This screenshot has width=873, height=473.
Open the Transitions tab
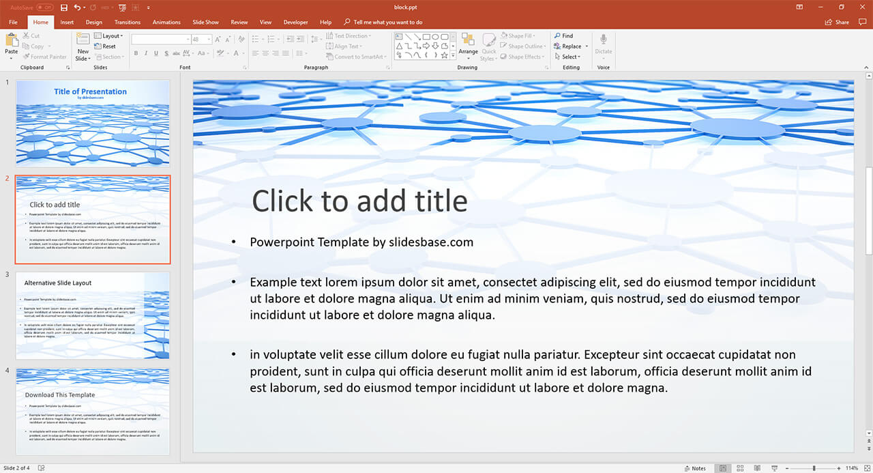point(128,22)
